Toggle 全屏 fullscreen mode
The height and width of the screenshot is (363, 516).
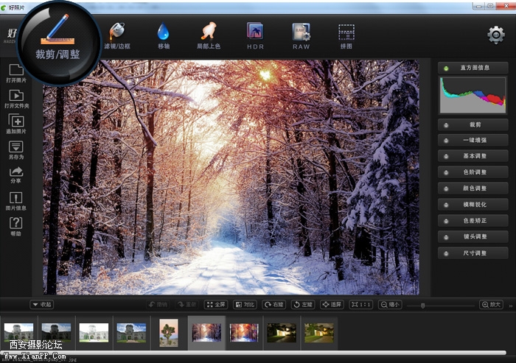click(215, 304)
